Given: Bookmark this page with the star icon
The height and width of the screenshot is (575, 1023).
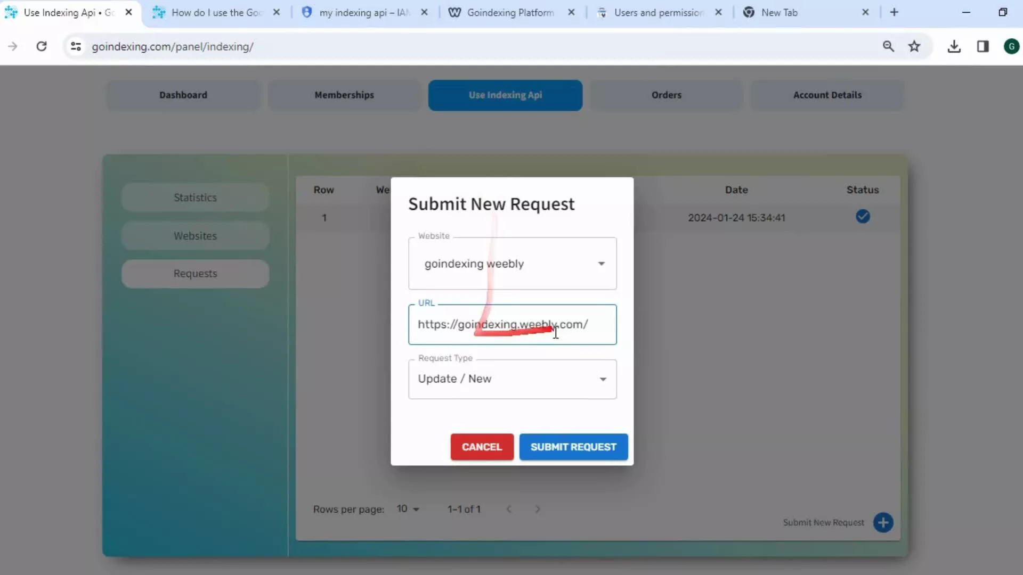Looking at the screenshot, I should tap(914, 46).
